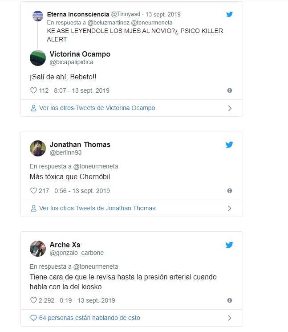The image size is (288, 332).
Task: Click the Twitter bird icon on Jonathan Thomas's tweet
Action: point(229,145)
